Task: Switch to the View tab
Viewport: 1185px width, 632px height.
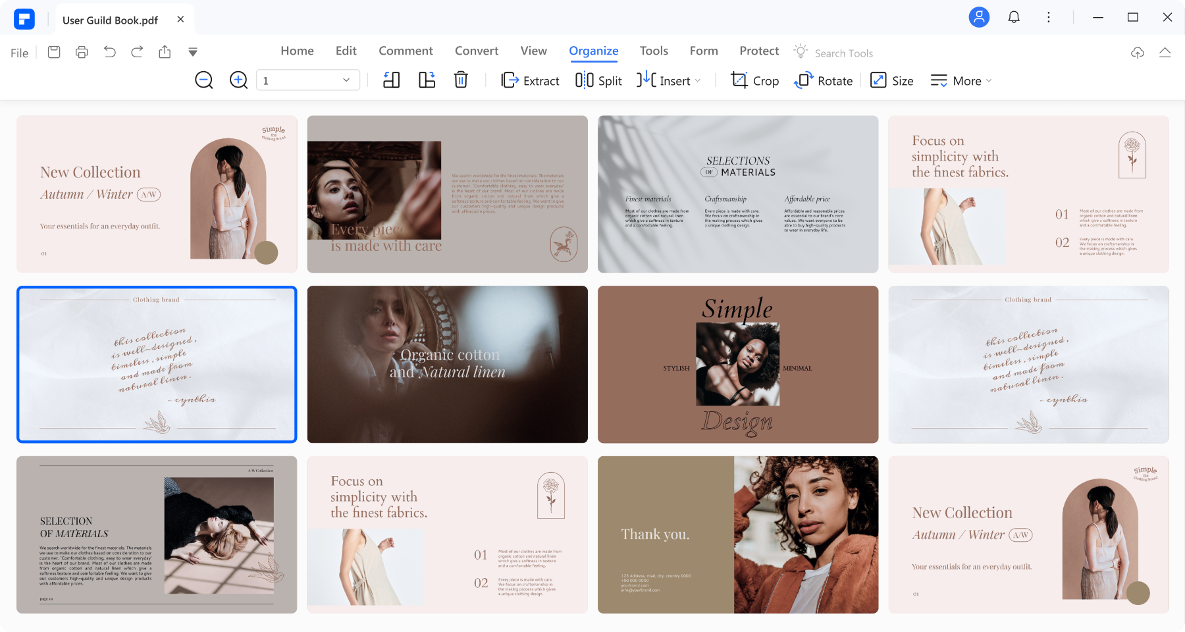Action: coord(533,51)
